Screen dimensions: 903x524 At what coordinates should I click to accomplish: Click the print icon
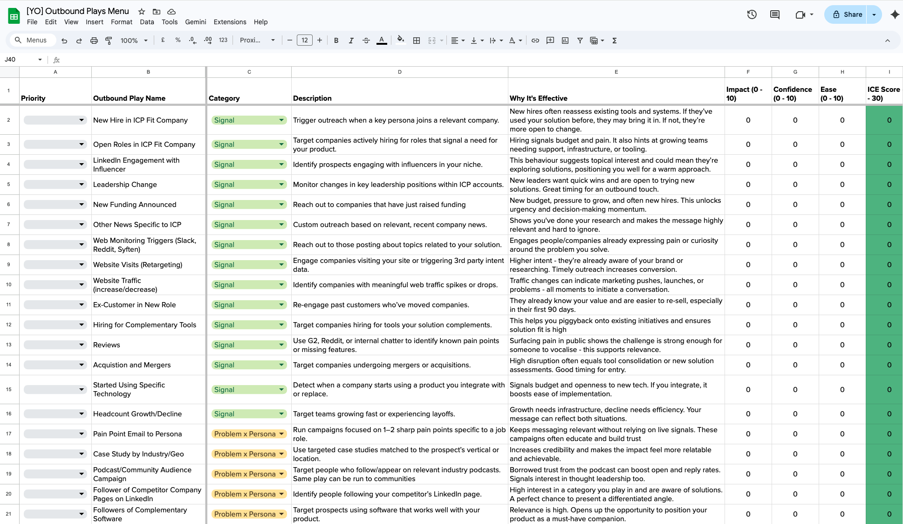pyautogui.click(x=94, y=41)
